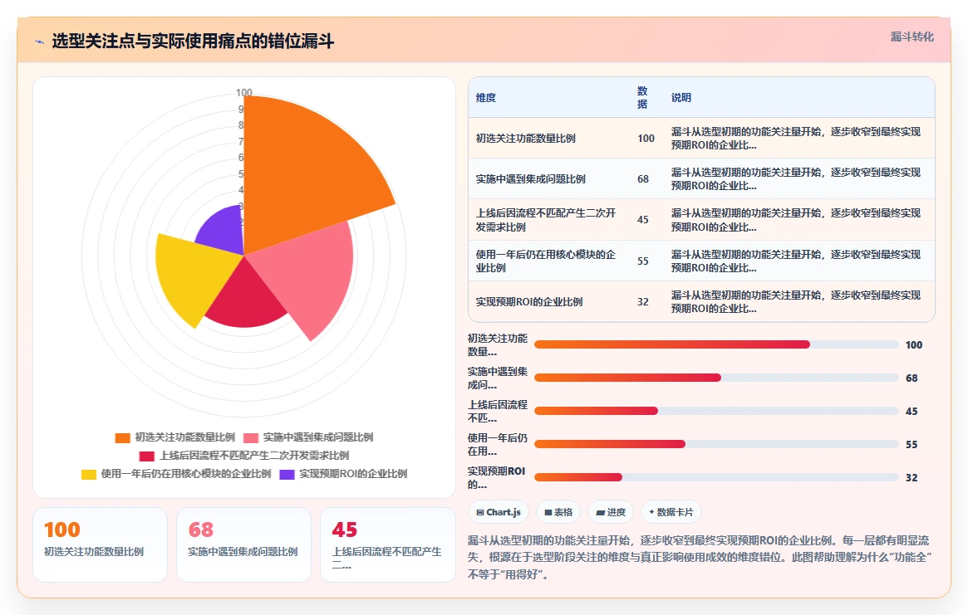Click progress bar for 初选关注功能数量
Image resolution: width=968 pixels, height=615 pixels.
tap(716, 344)
